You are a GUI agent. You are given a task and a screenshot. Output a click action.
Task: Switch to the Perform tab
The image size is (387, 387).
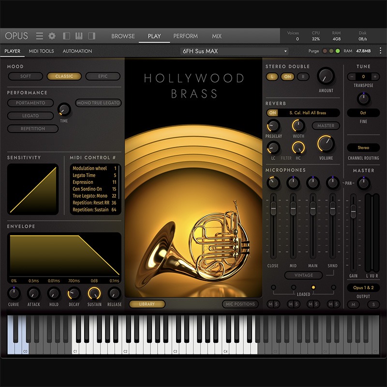tap(185, 36)
